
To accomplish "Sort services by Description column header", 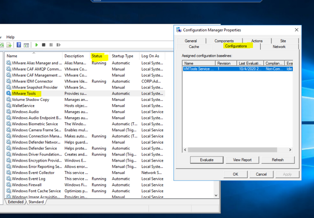I will coord(77,56).
